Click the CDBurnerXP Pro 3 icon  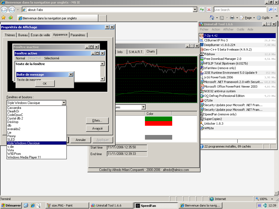point(202,40)
